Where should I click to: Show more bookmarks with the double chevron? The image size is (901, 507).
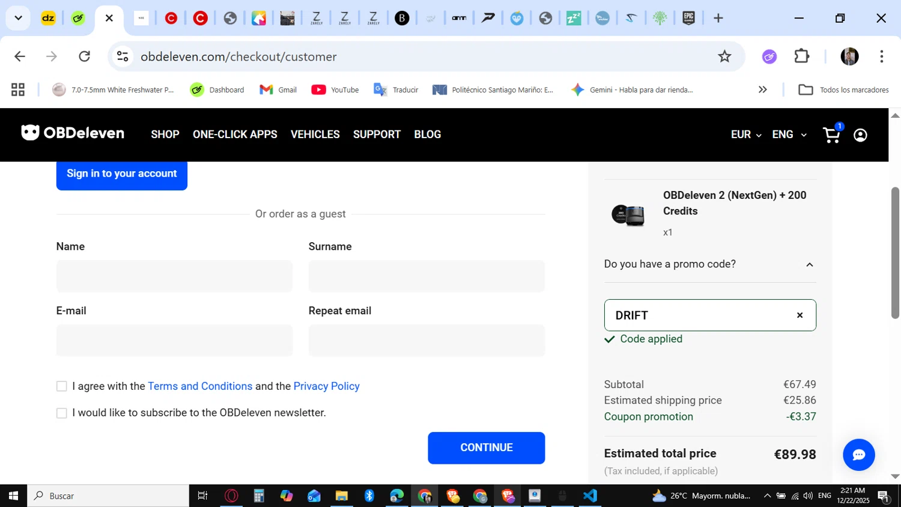click(762, 90)
